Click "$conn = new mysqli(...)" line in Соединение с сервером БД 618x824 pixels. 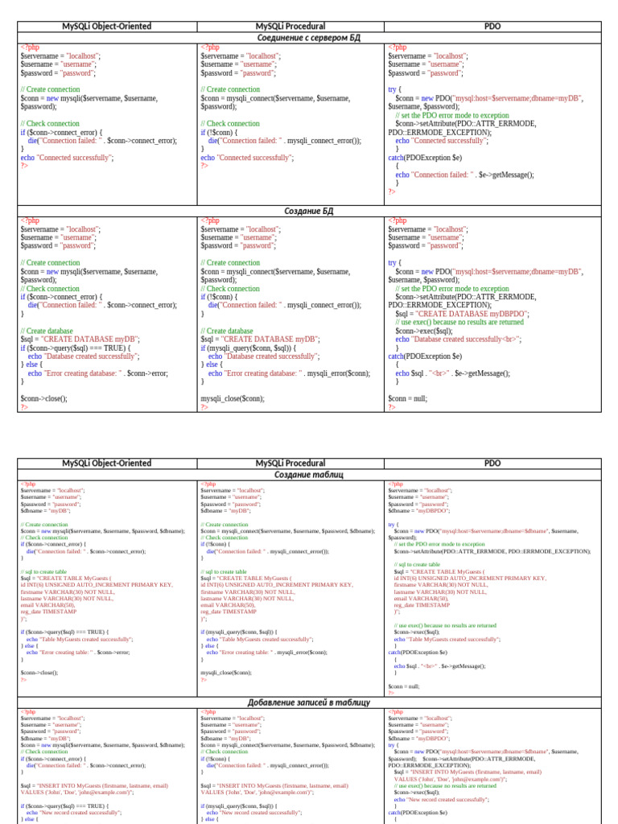coord(89,102)
